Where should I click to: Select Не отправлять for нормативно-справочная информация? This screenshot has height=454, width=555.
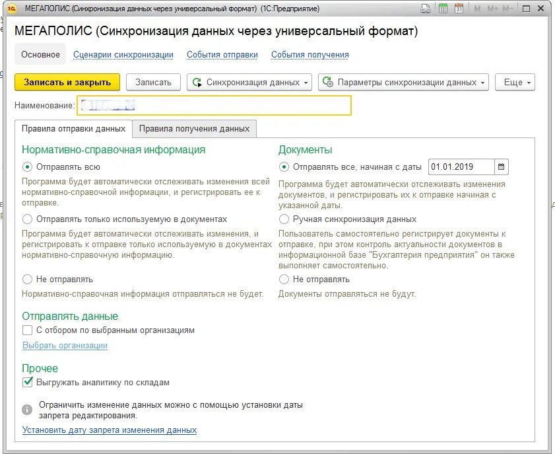(26, 279)
